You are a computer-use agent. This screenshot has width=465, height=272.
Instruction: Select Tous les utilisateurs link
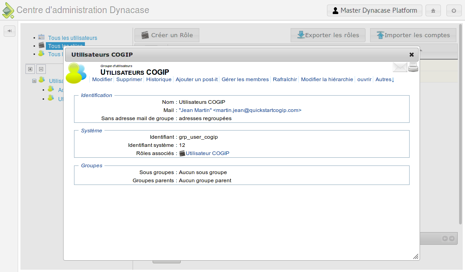pos(73,38)
